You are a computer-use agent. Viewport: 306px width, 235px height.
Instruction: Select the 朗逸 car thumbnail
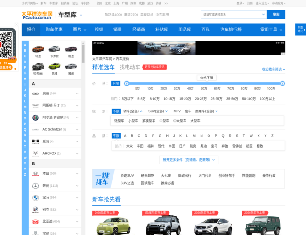[71, 49]
